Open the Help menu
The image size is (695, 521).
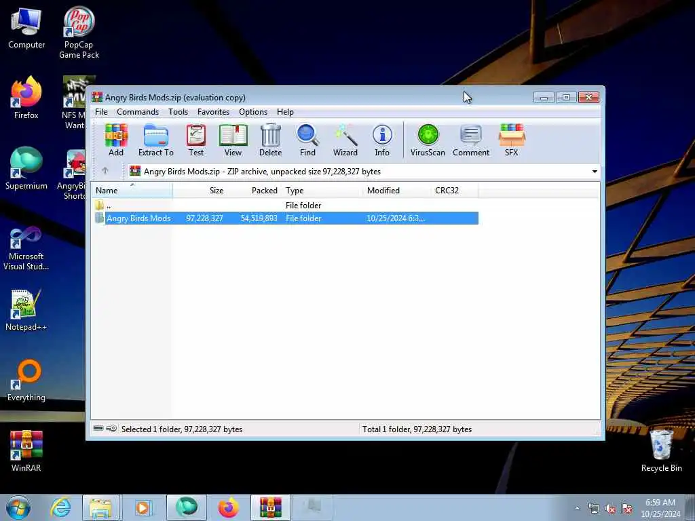pyautogui.click(x=285, y=112)
